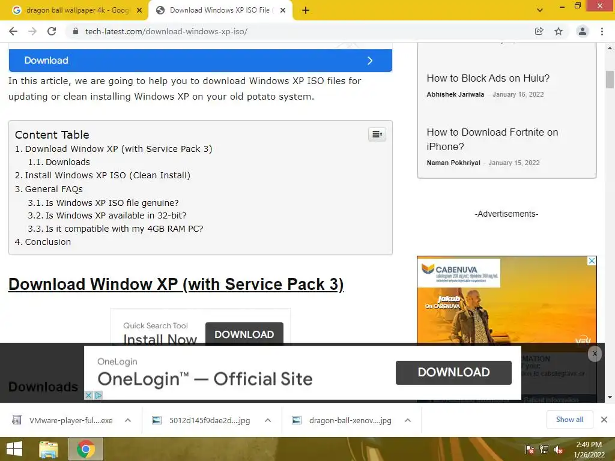The image size is (615, 461).
Task: Share this page icon in address bar
Action: pyautogui.click(x=539, y=31)
